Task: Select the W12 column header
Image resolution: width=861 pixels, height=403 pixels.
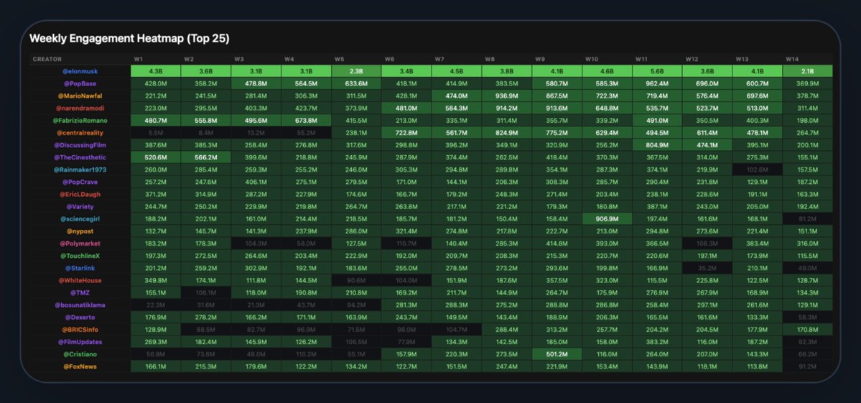Action: pos(692,59)
